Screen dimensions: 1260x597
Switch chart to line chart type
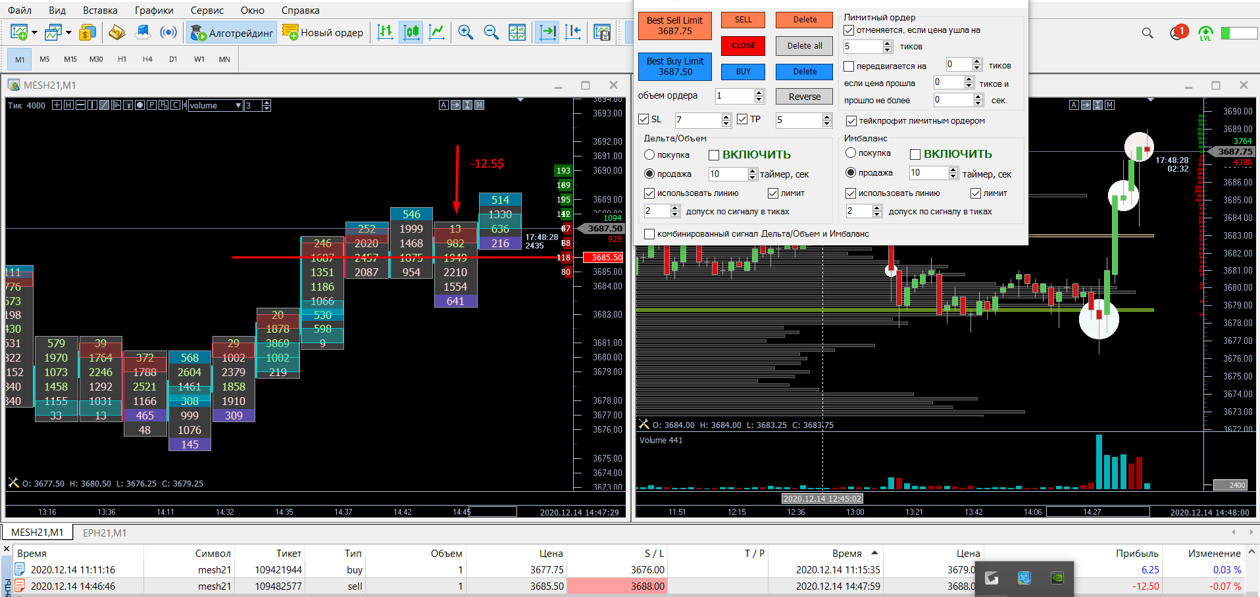[437, 32]
